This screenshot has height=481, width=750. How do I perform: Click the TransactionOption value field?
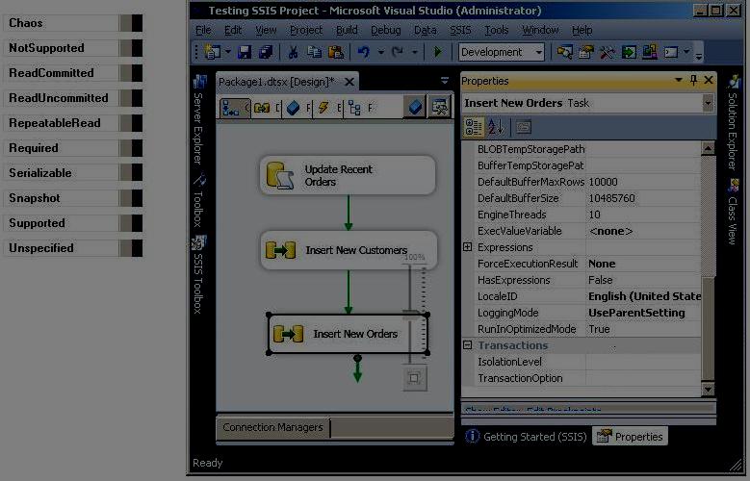[643, 378]
